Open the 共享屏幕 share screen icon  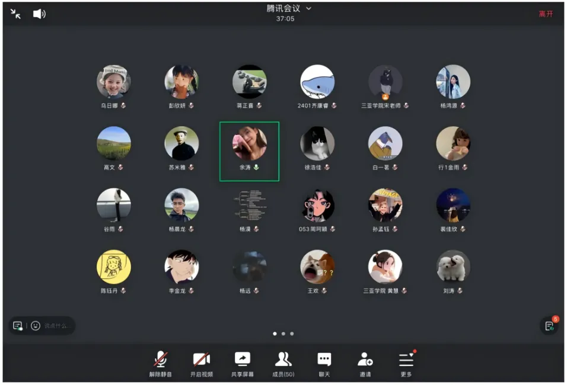click(x=243, y=360)
